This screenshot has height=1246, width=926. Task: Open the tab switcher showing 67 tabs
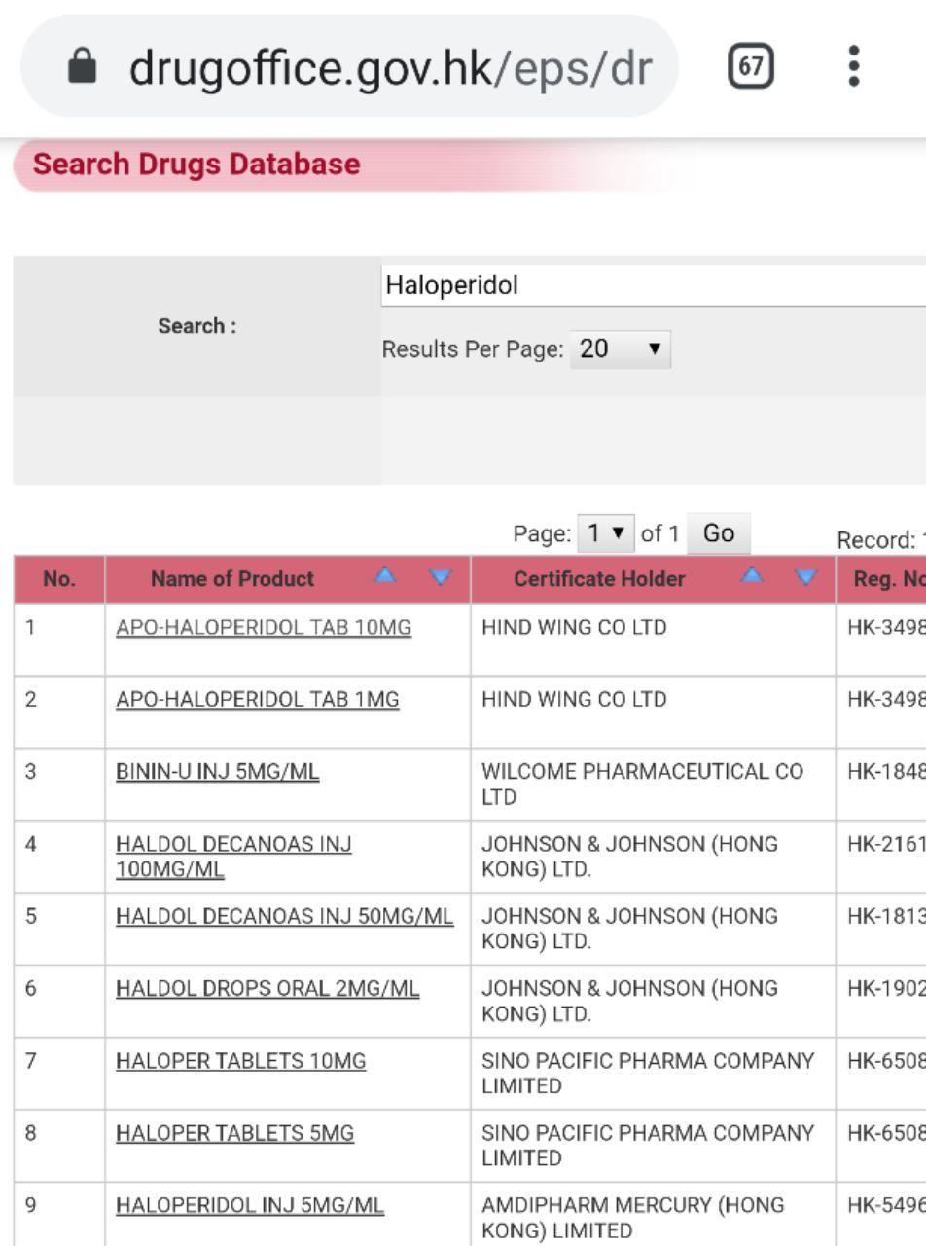point(751,67)
